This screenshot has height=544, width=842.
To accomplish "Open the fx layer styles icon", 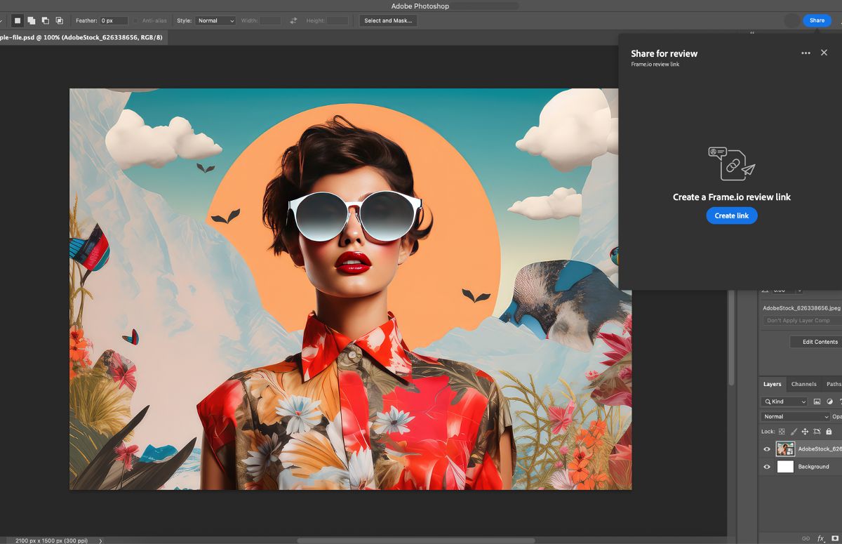I will click(x=821, y=537).
